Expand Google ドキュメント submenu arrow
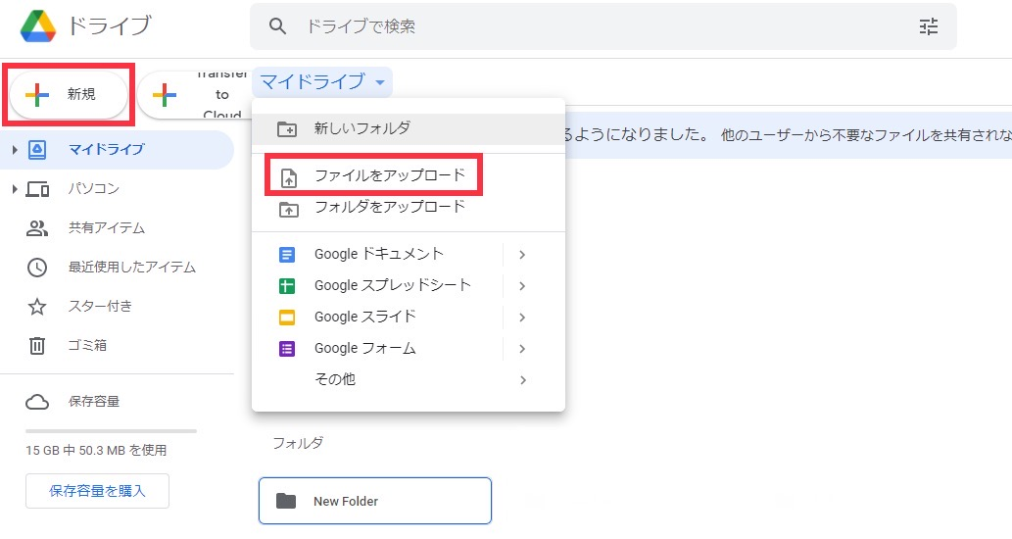 (x=522, y=255)
